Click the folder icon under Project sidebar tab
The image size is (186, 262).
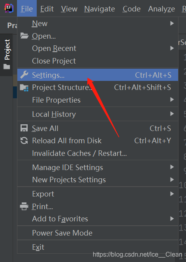(x=7, y=67)
